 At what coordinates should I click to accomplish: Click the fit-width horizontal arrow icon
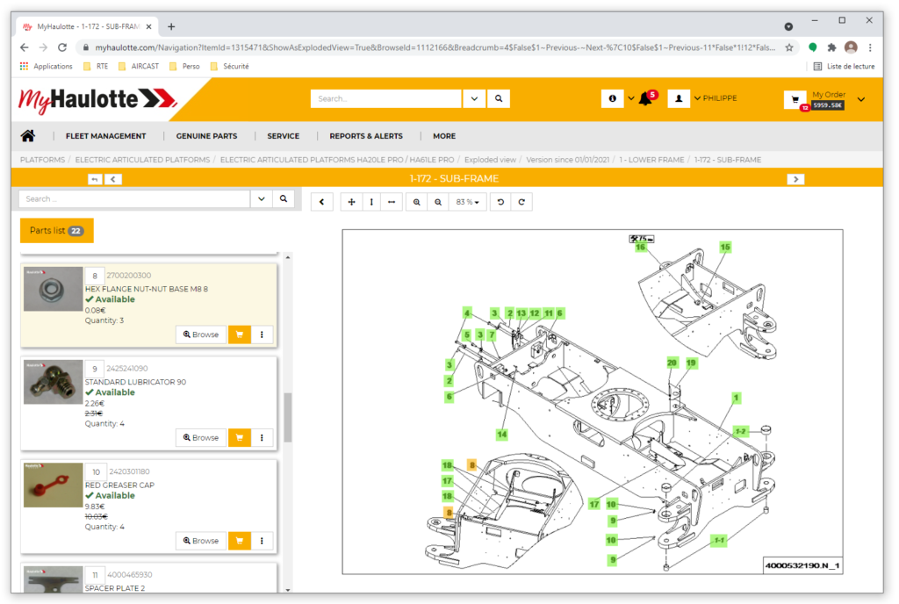tap(392, 202)
